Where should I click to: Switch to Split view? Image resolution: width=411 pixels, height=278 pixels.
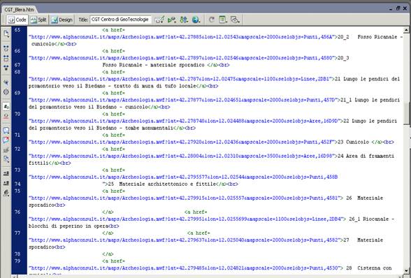[38, 20]
